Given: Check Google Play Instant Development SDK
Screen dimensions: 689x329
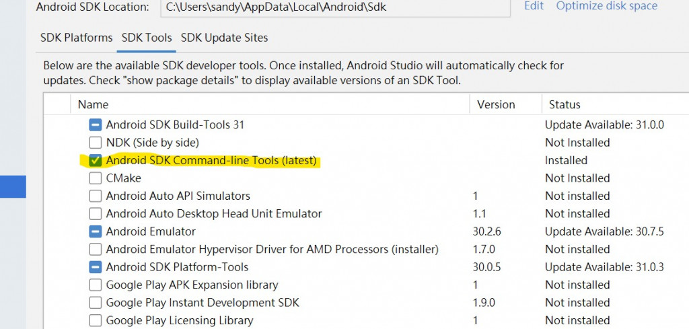Looking at the screenshot, I should click(96, 303).
